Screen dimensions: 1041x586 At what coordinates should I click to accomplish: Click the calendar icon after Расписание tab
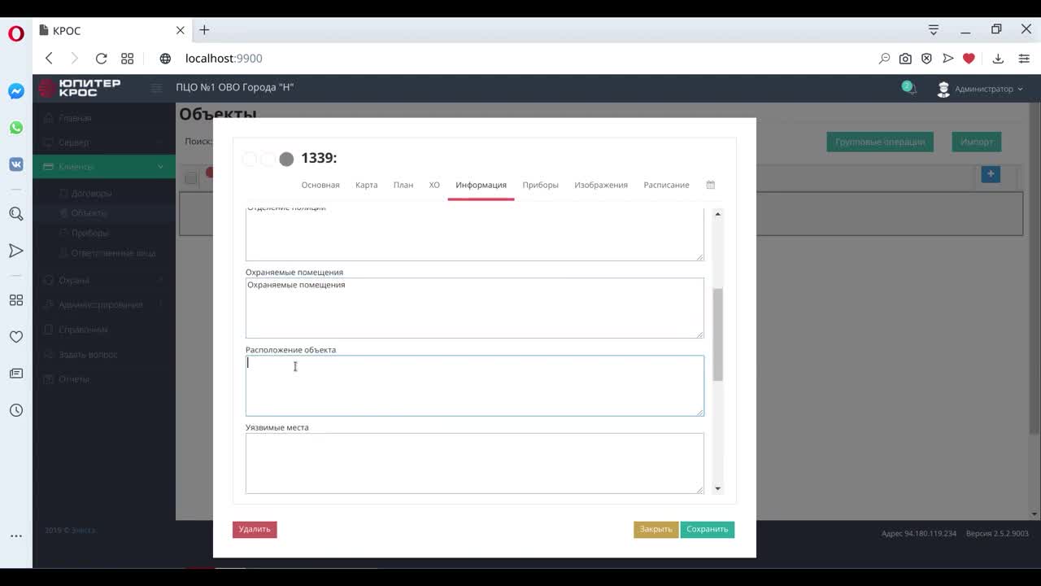[x=710, y=185]
